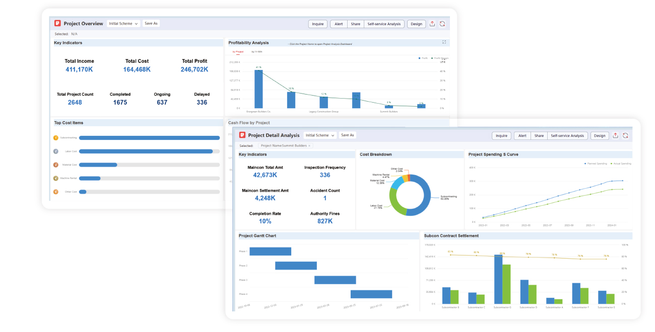Click the refresh icon in Project Overview toolbar

click(442, 24)
